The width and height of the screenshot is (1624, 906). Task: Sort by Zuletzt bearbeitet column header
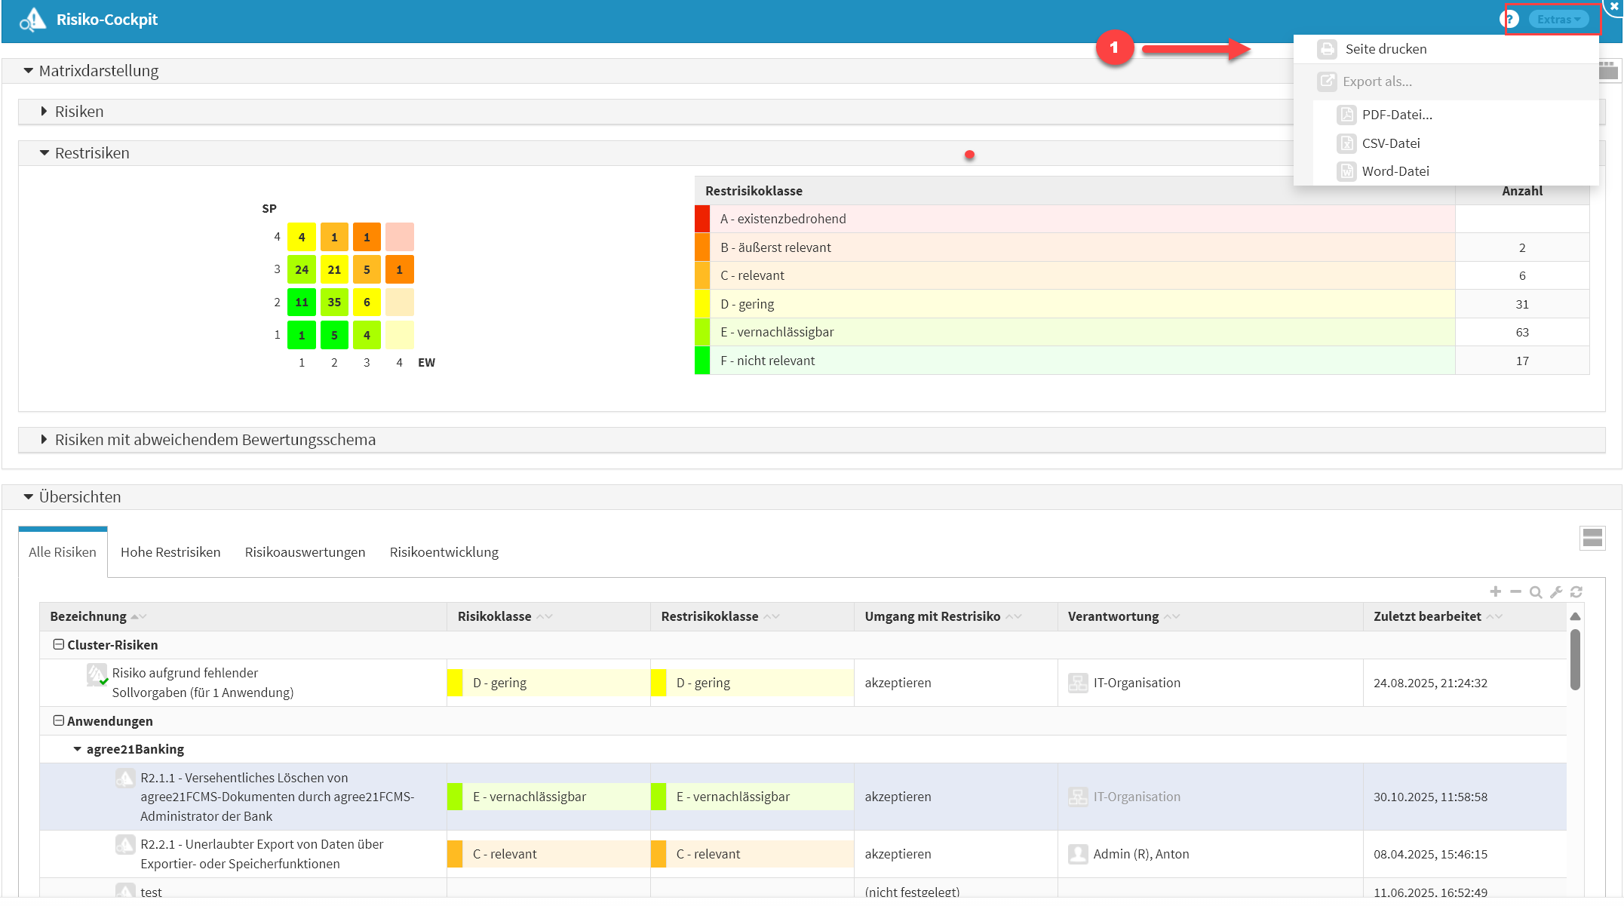1427,616
